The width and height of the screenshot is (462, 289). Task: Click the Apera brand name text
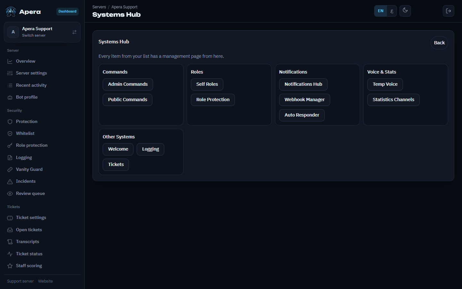coord(30,12)
